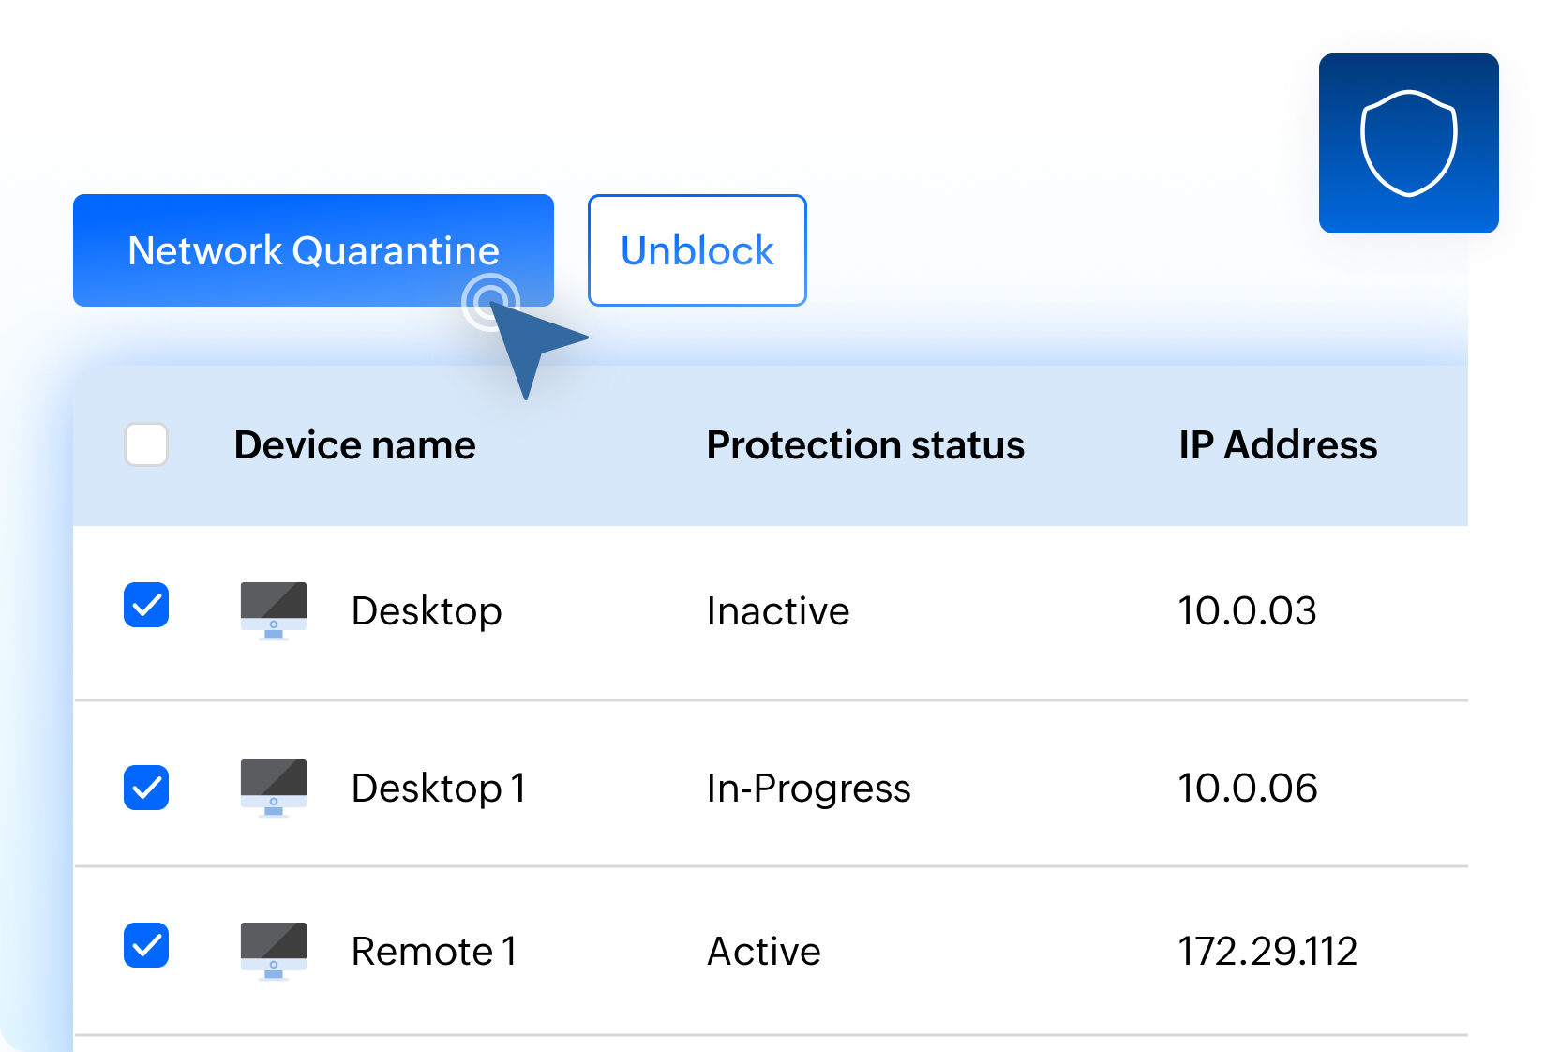Select the Desktop device monitor icon
1559x1052 pixels.
tap(273, 610)
